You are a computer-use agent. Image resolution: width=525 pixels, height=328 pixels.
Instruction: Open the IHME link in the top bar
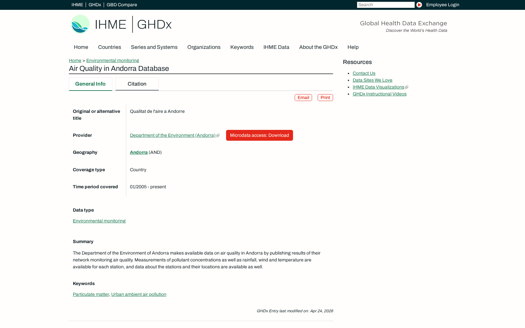pos(77,5)
